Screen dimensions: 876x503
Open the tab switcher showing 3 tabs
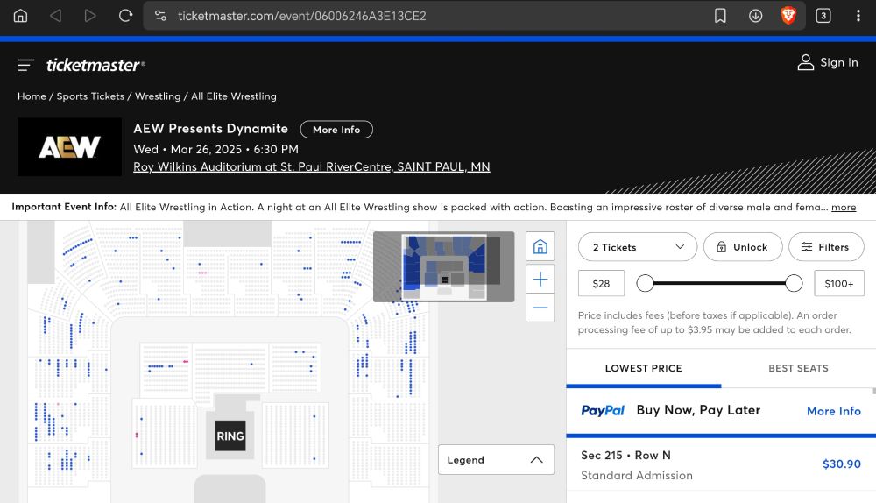(823, 16)
